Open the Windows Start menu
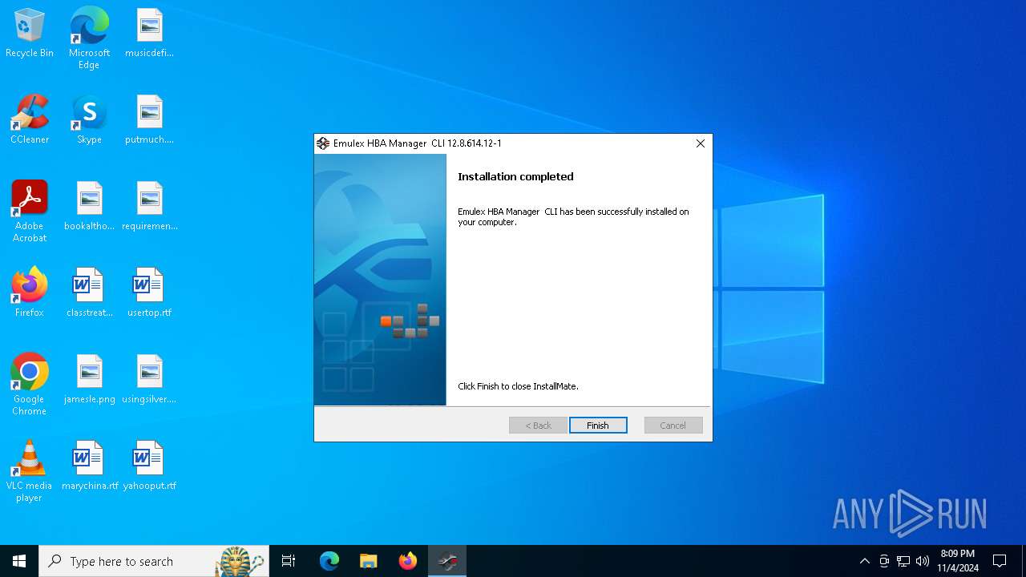The height and width of the screenshot is (577, 1026). (19, 561)
